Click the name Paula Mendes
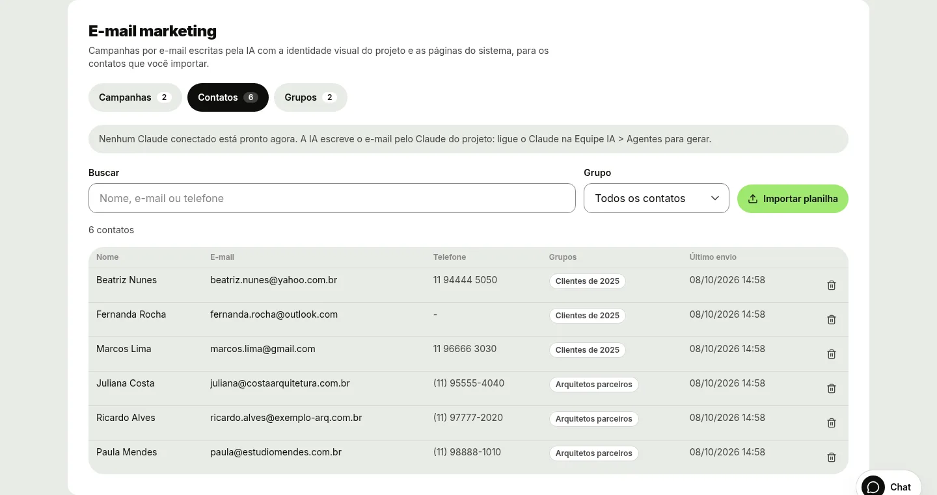The image size is (937, 495). click(x=127, y=452)
